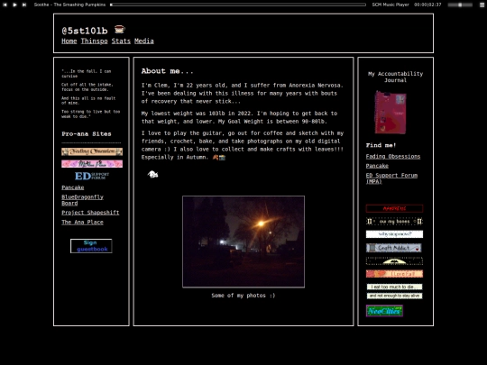This screenshot has height=365, width=487.
Task: Click the coffee cup icon beside username
Action: [x=119, y=29]
